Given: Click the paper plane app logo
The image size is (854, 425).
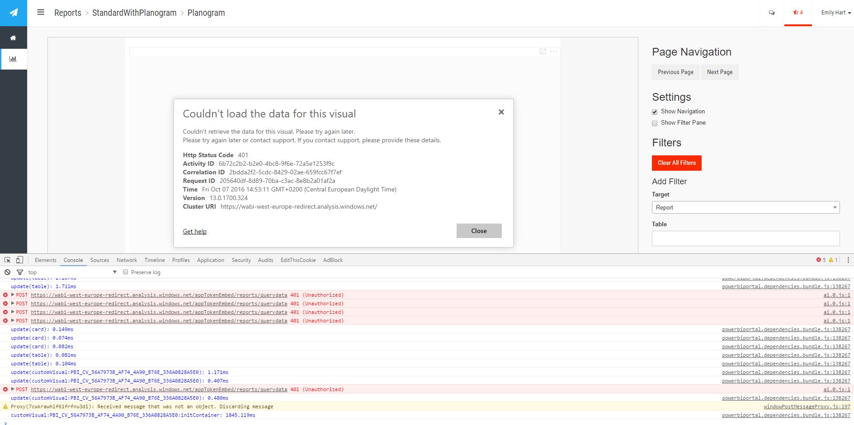Looking at the screenshot, I should pos(14,13).
